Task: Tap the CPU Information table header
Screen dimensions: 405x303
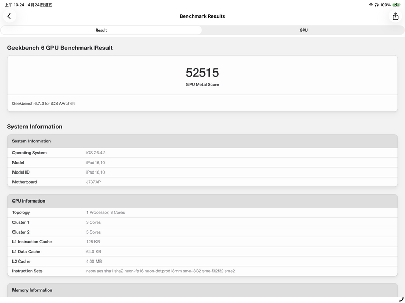Action: [203, 201]
